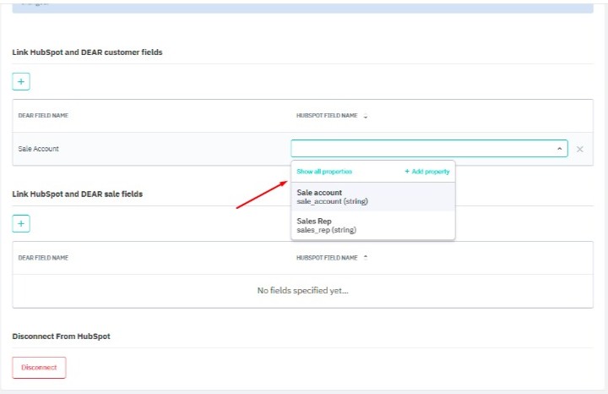Sort sale table by HubSpot field name arrow
Screen dimensions: 608x394
point(366,258)
